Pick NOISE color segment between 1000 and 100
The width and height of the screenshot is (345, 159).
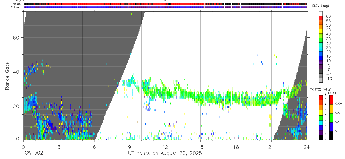tap(331, 117)
